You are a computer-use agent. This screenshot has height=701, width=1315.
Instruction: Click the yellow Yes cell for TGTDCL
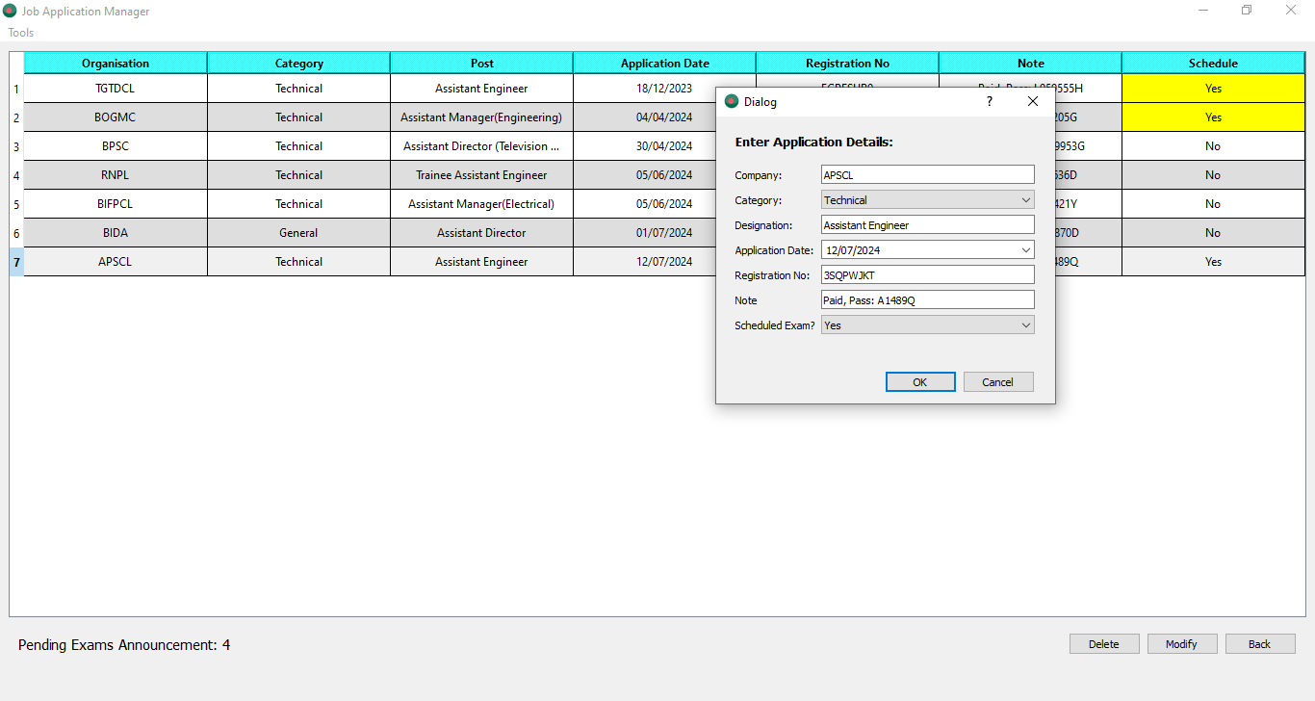pyautogui.click(x=1213, y=89)
